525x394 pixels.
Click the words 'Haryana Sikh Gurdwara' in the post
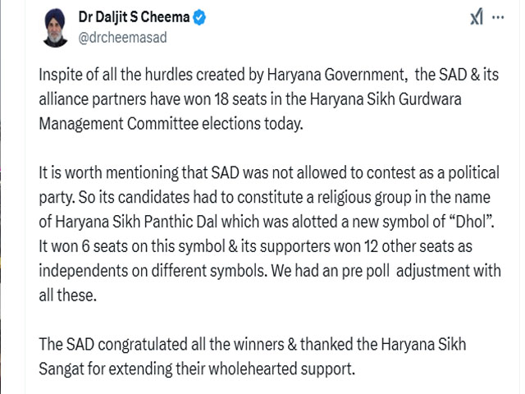point(386,99)
